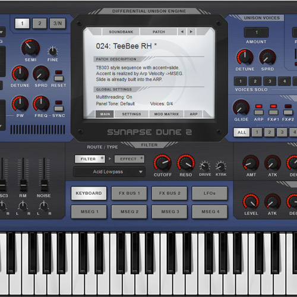The image size is (297, 297).
Task: Select next patch arrow
Action: pyautogui.click(x=191, y=31)
